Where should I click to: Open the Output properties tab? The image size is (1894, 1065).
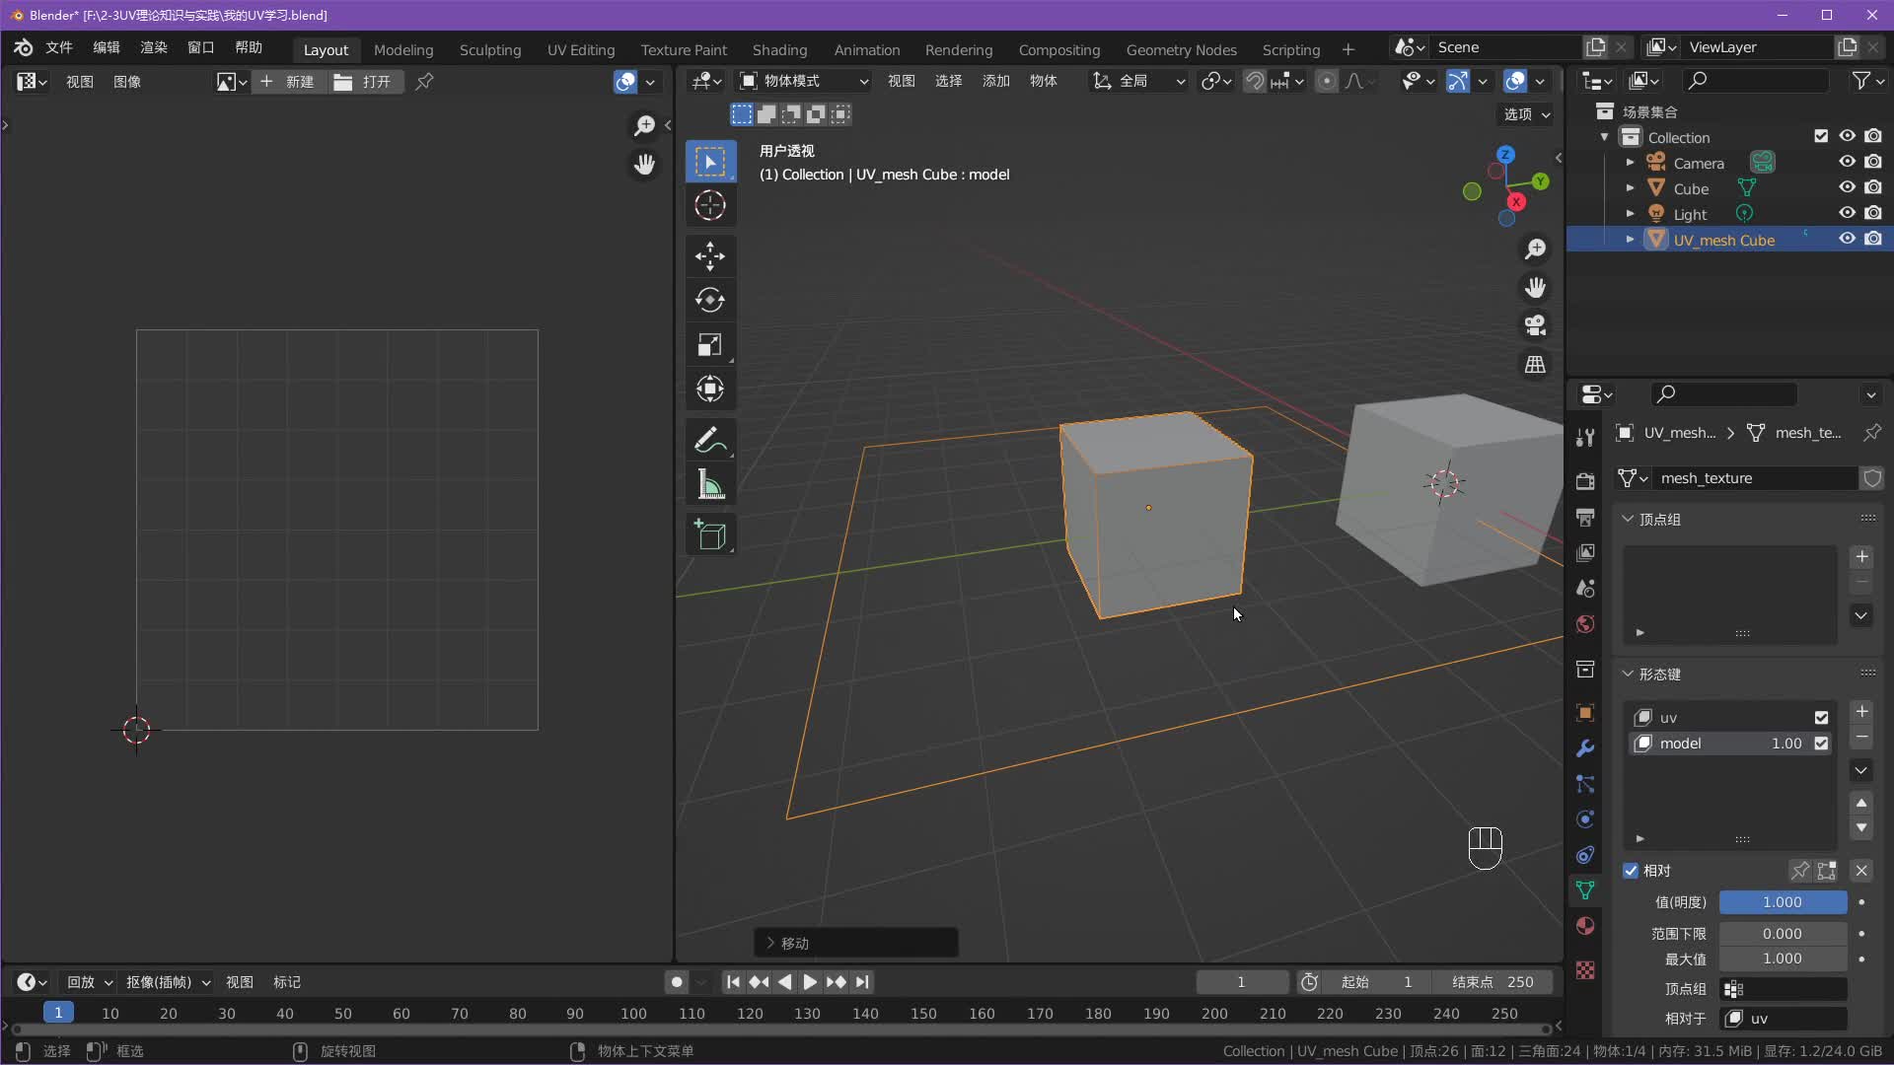click(x=1585, y=518)
